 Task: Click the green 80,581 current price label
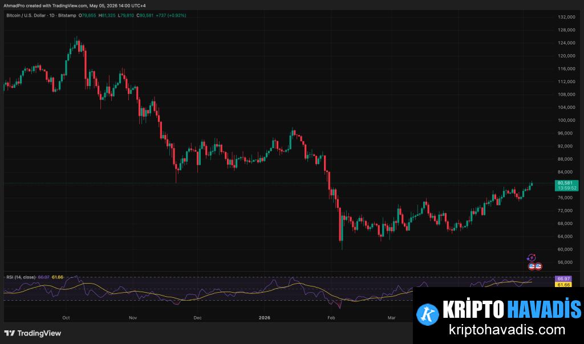click(565, 183)
